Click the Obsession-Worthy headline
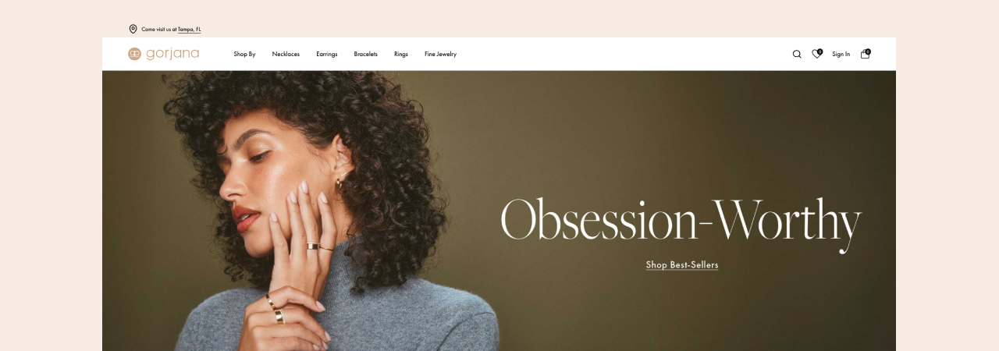Screen dimensions: 999x351 [681, 222]
